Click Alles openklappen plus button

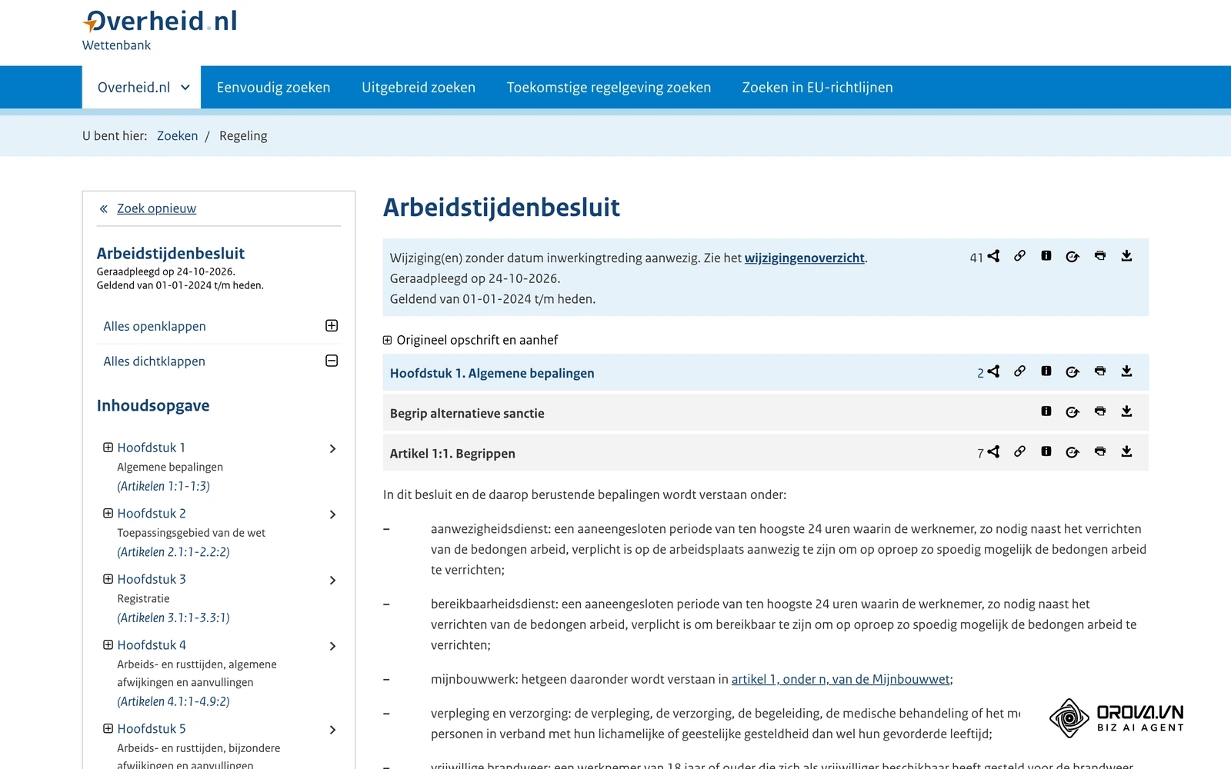(x=332, y=326)
